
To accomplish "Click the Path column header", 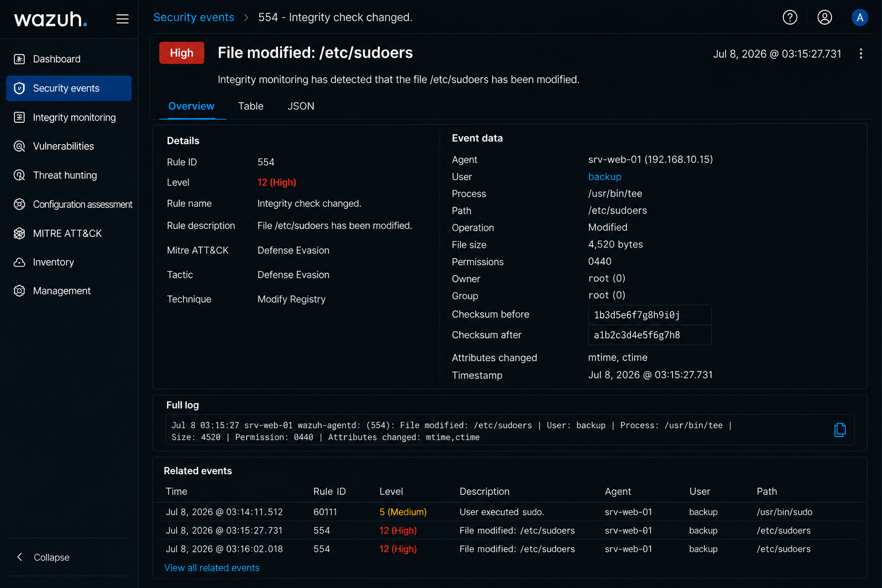I will pos(767,492).
